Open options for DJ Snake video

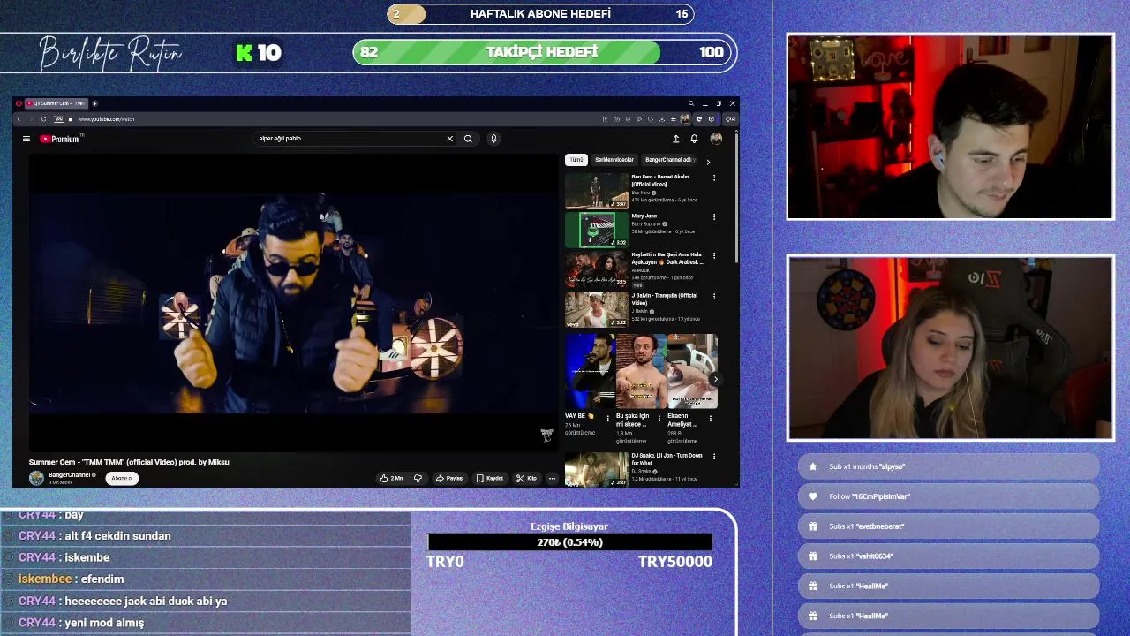(x=714, y=457)
